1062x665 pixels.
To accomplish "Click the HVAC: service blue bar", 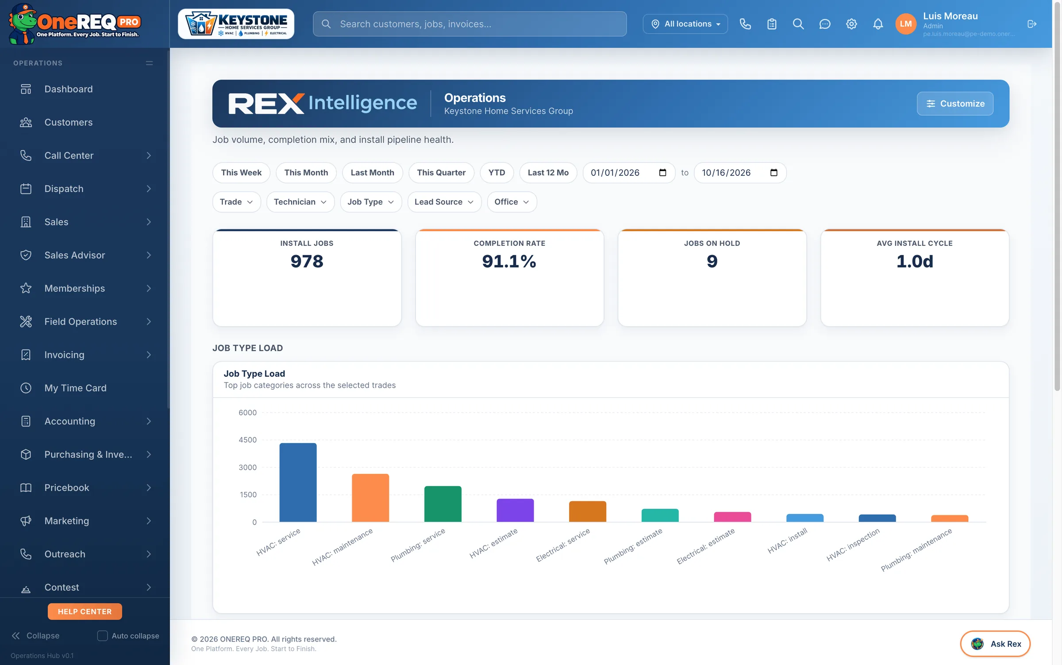I will [x=298, y=482].
